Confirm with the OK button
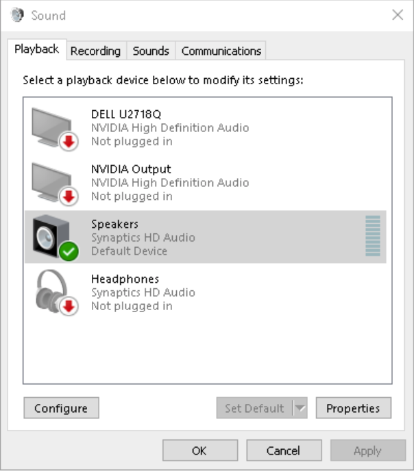Viewport: 414px width, 471px height. coord(199,450)
